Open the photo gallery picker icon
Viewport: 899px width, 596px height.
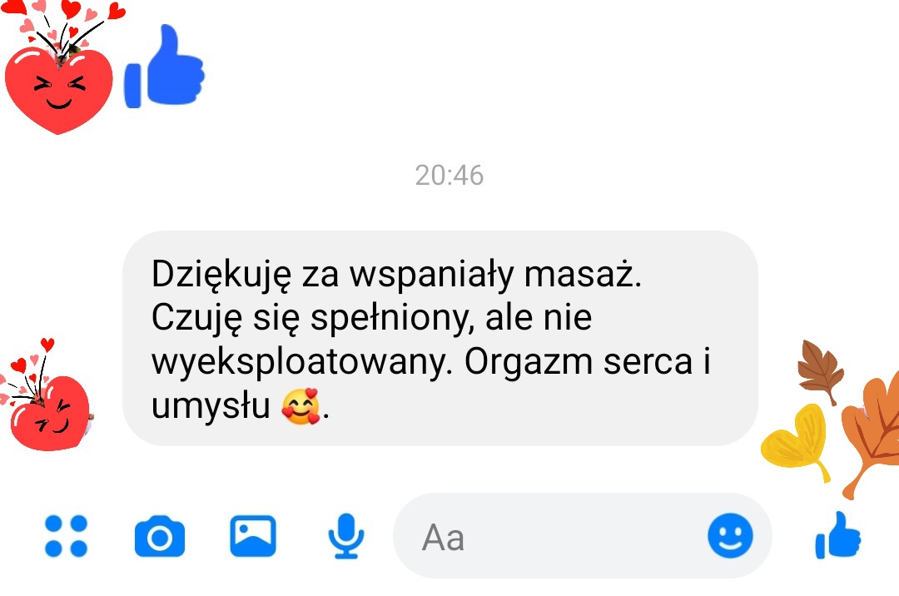coord(253,536)
